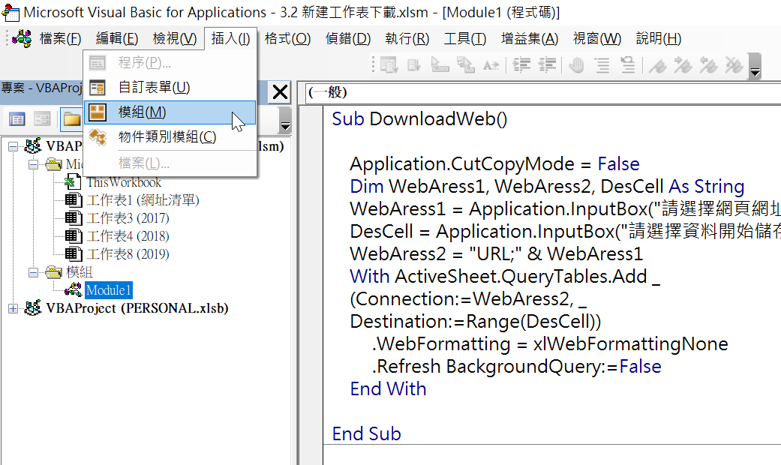Open the 工具(T) menu
This screenshot has width=781, height=465.
click(464, 38)
